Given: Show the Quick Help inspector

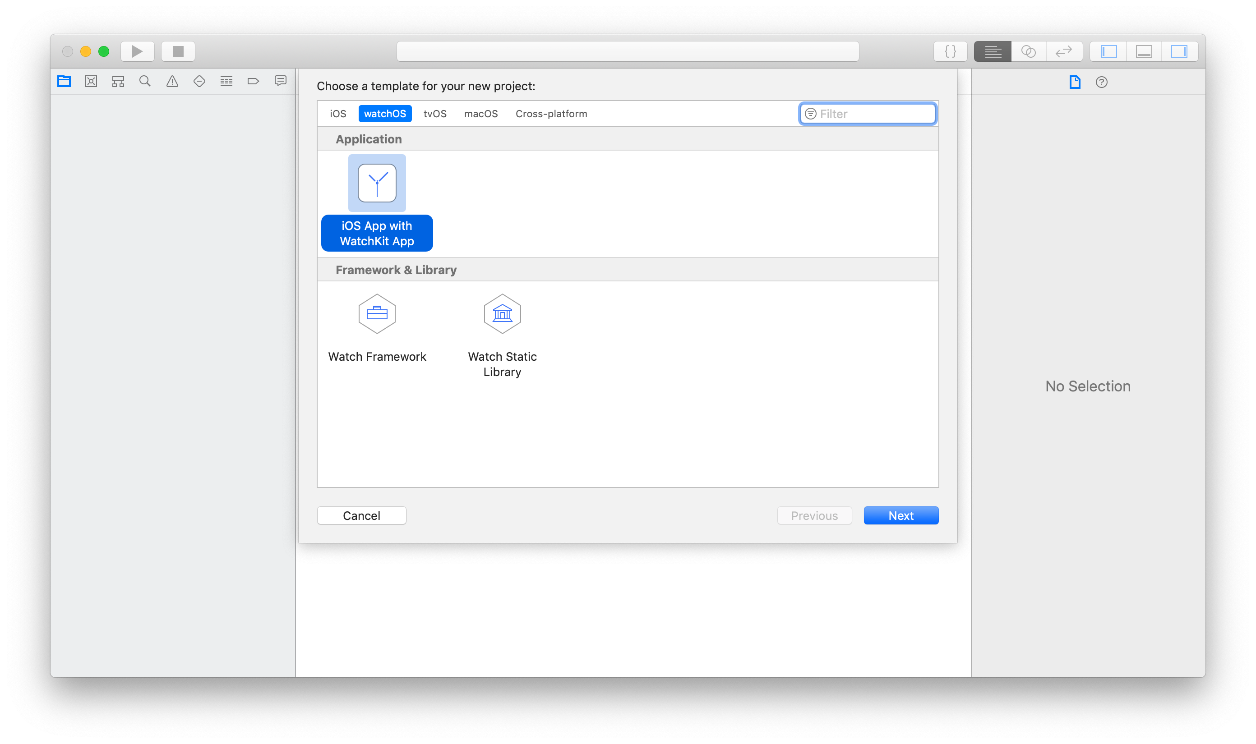Looking at the screenshot, I should coord(1102,82).
